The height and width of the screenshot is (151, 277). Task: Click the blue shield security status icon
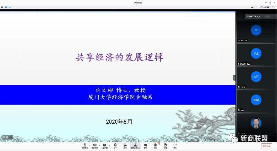[x=6, y=7]
